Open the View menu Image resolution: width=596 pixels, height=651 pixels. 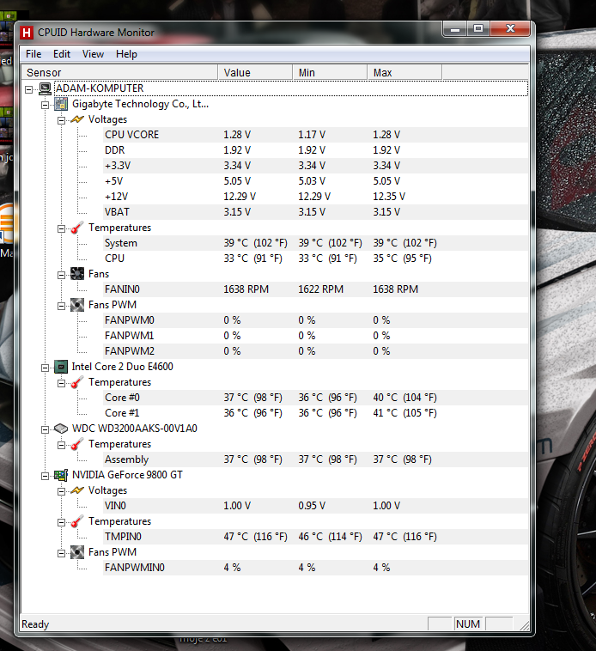(x=93, y=54)
